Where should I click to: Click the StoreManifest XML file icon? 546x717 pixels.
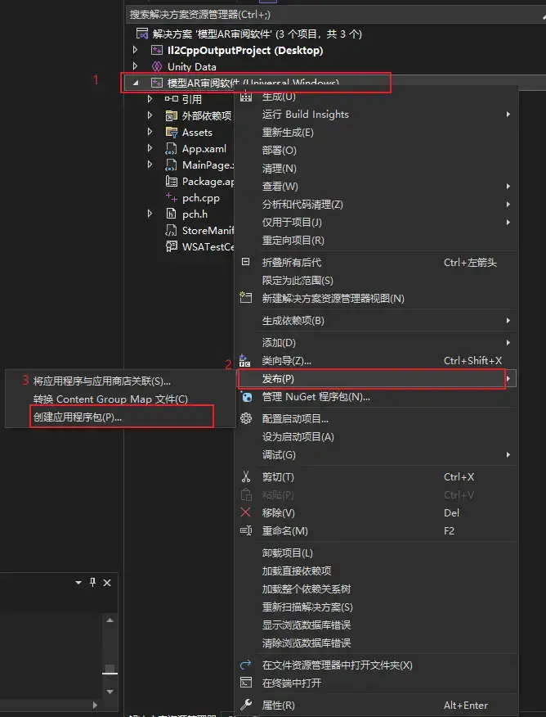tap(171, 231)
